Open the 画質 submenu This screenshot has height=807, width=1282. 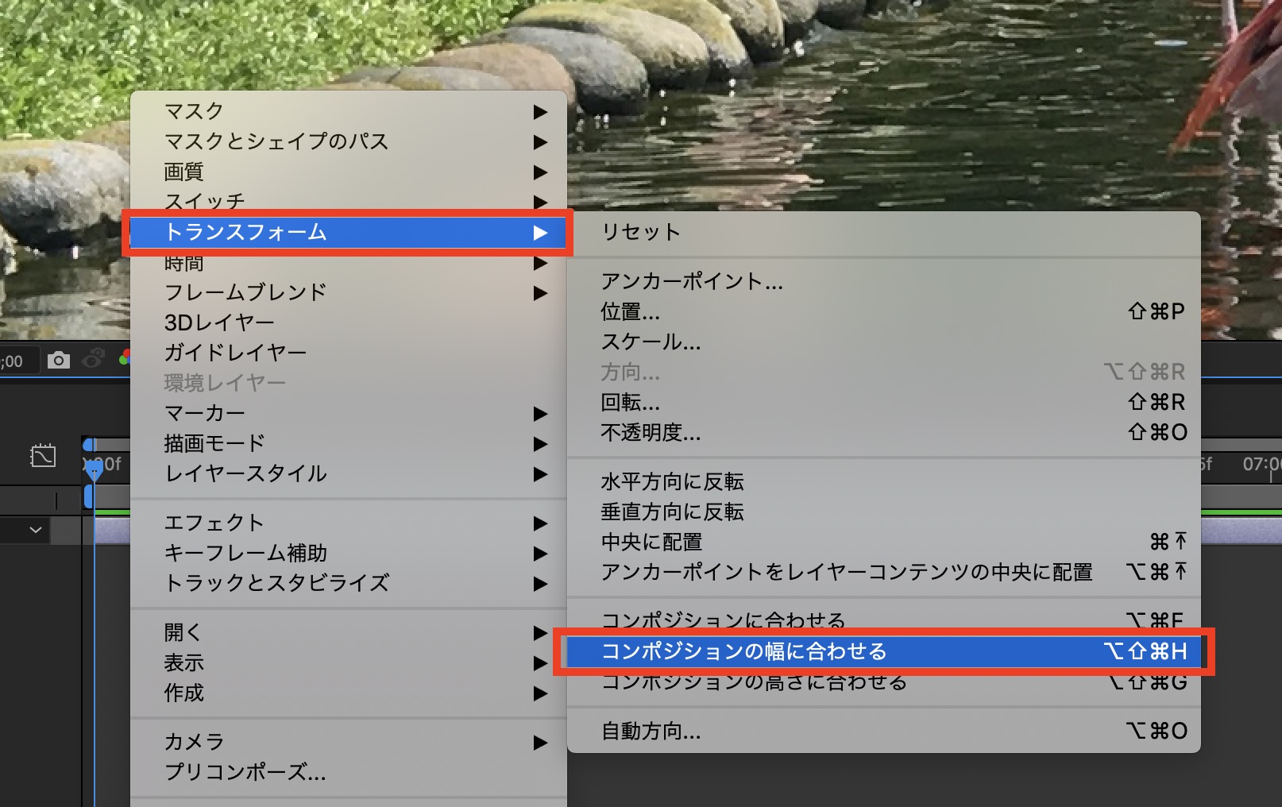click(x=349, y=172)
